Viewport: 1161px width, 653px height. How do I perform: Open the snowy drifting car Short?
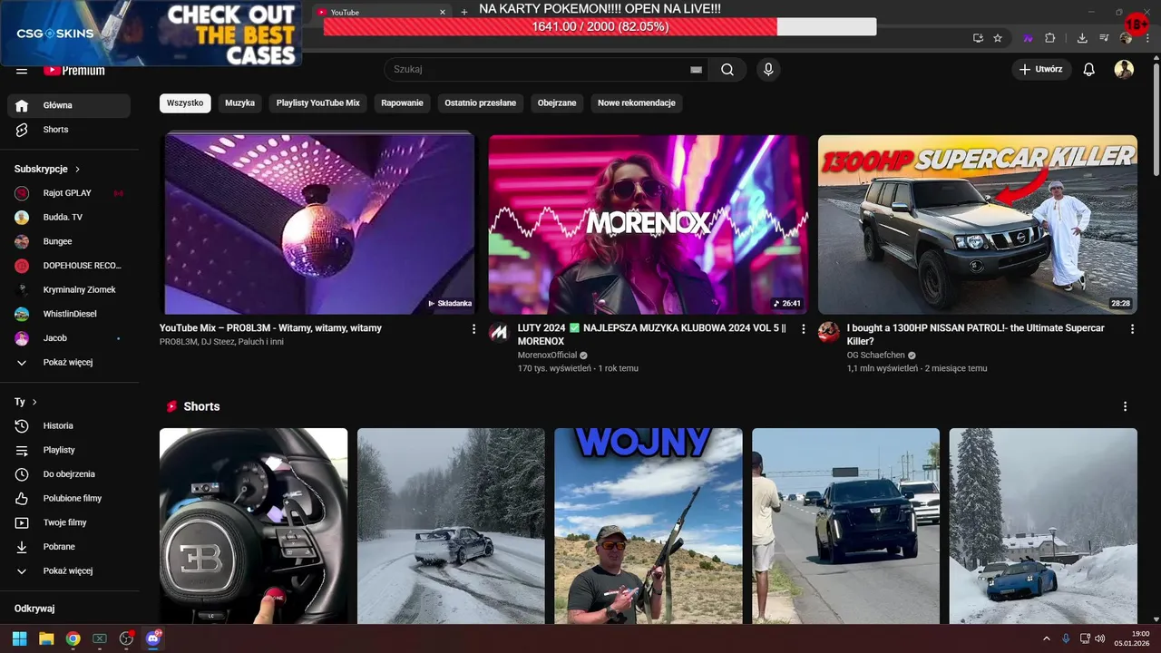[451, 526]
